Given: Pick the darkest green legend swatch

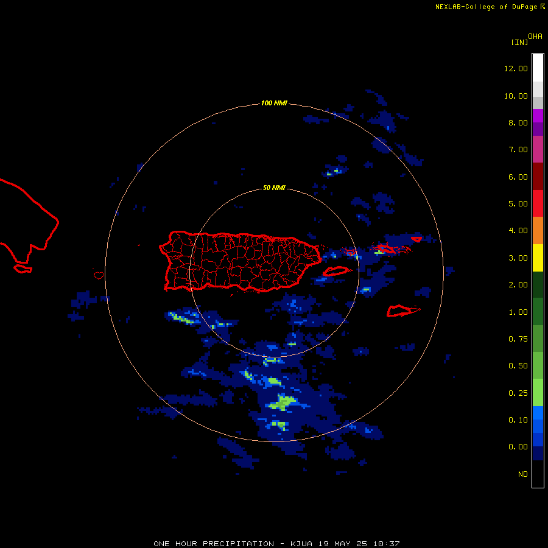Looking at the screenshot, I should point(538,284).
